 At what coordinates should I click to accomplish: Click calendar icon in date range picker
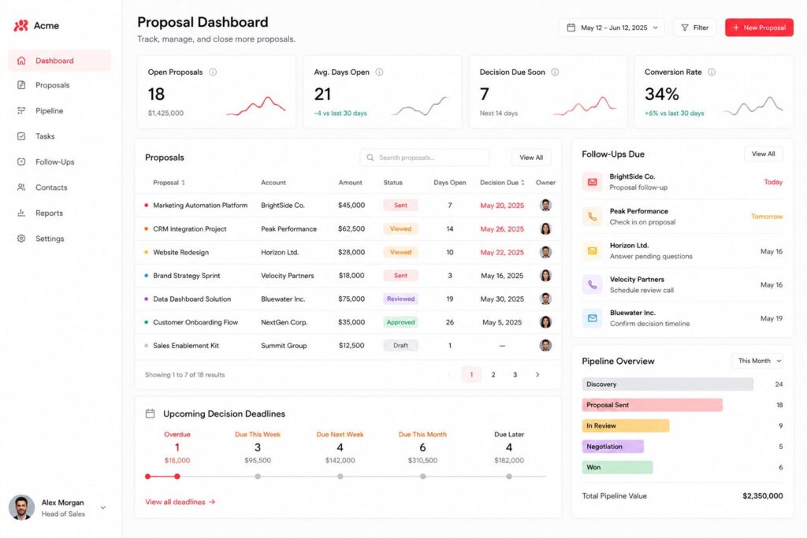[x=571, y=28]
